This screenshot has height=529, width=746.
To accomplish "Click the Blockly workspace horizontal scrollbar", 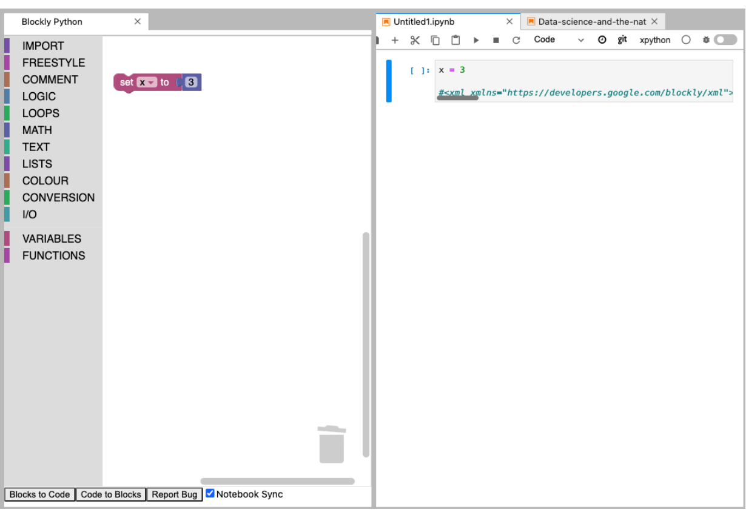I will click(277, 481).
